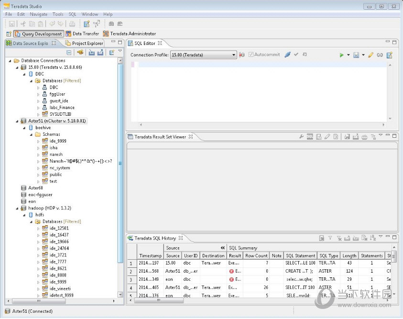Click the Data Source Explorer vertical scrollbar thumb
This screenshot has width=403, height=319.
pos(120,163)
